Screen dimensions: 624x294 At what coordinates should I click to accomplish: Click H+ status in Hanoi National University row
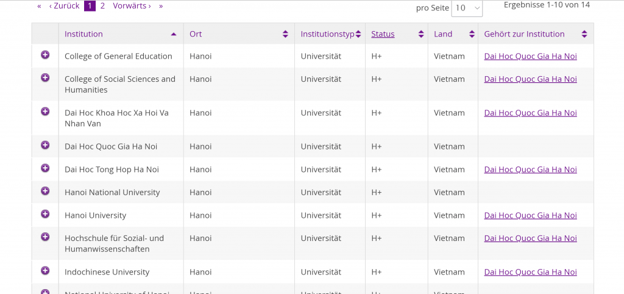377,192
